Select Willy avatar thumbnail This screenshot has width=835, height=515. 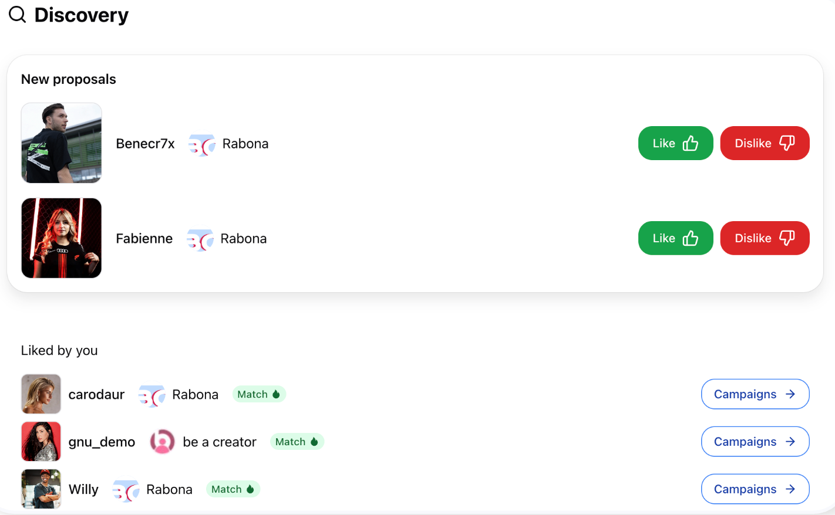tap(41, 489)
